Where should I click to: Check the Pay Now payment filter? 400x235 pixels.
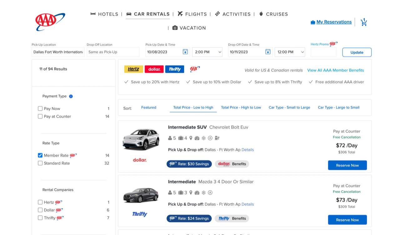[40, 108]
